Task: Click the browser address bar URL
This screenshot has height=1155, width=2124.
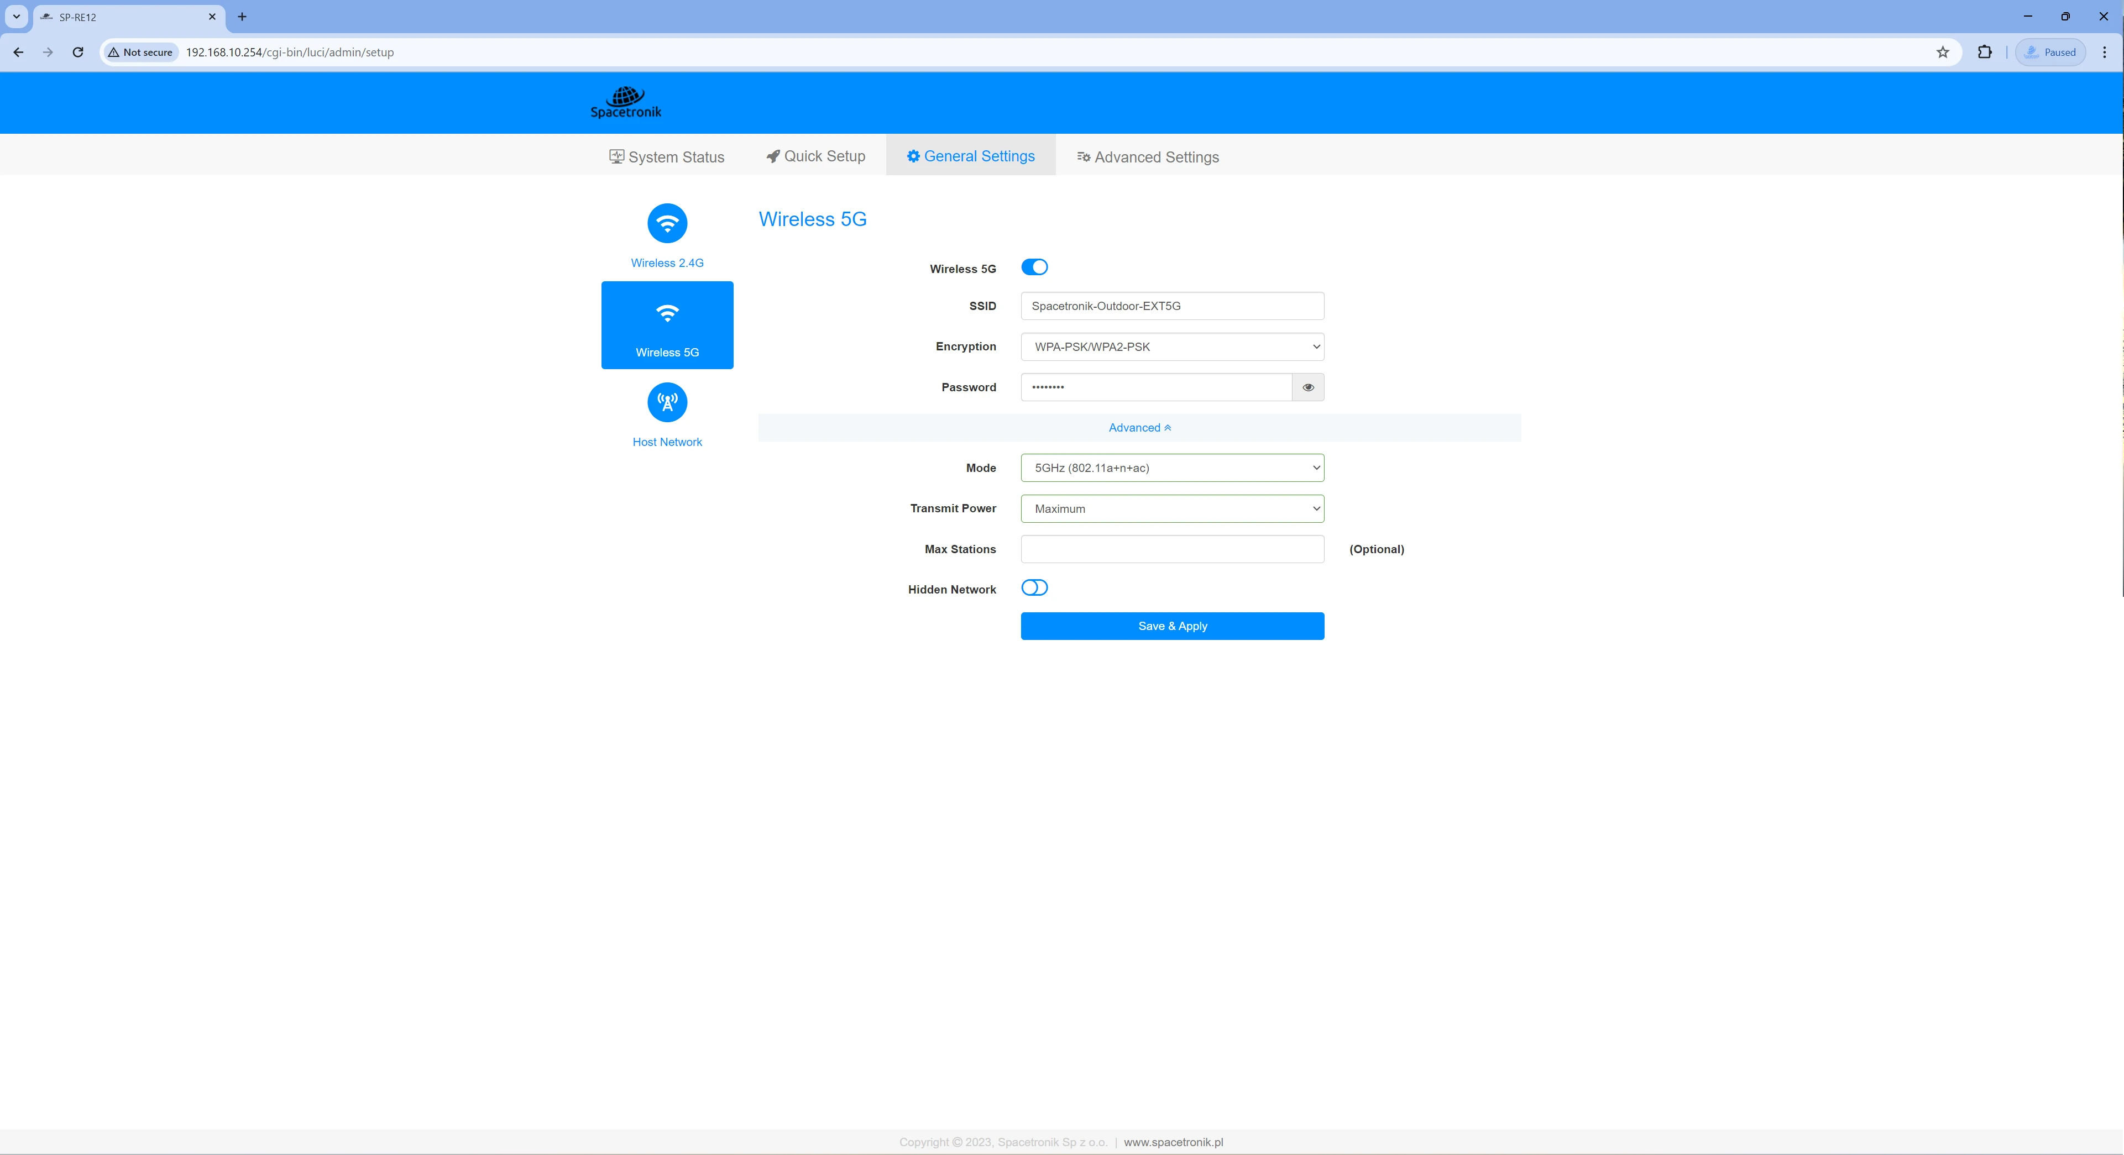Action: click(x=290, y=52)
